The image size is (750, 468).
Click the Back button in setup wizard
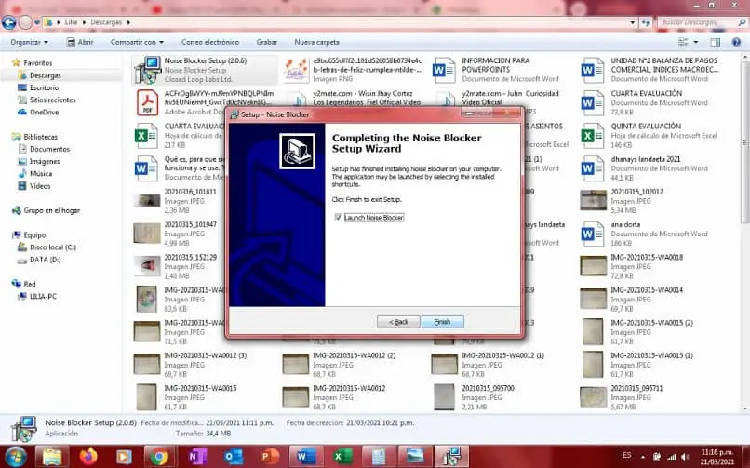398,322
